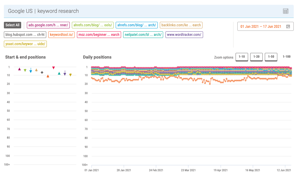Toggle the keywordtool.io series chip
The image size is (297, 179).
61,35
